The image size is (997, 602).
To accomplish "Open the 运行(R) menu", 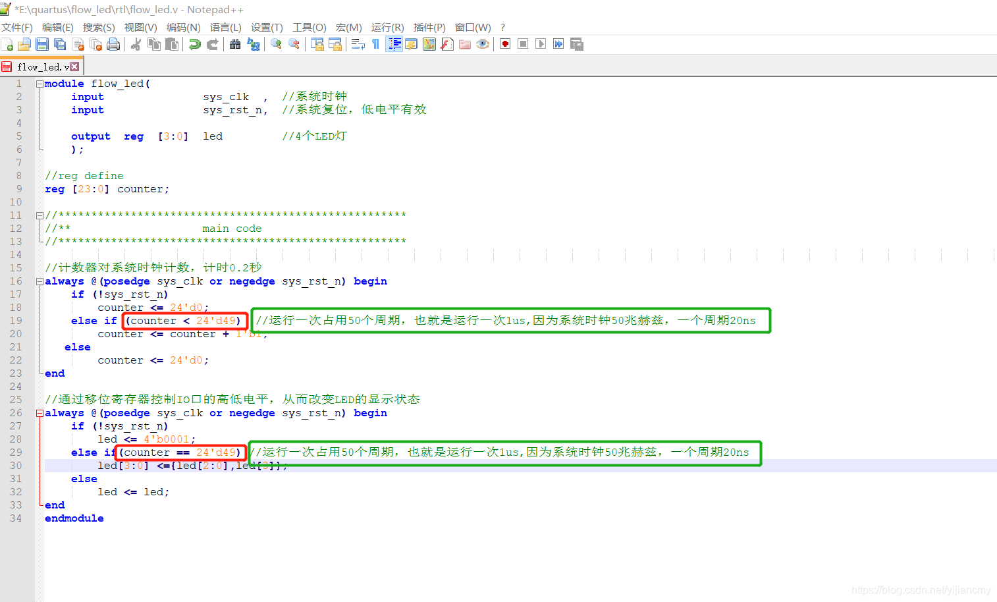I will click(387, 27).
